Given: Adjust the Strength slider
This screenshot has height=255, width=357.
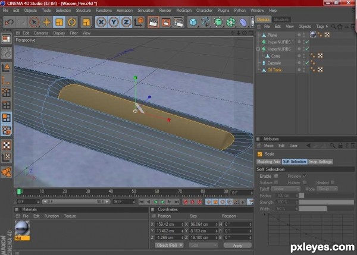Looking at the screenshot, I should coord(326,202).
